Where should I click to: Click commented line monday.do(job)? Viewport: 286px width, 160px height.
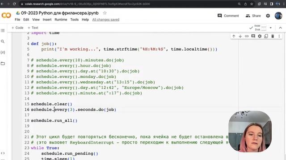coord(73,77)
